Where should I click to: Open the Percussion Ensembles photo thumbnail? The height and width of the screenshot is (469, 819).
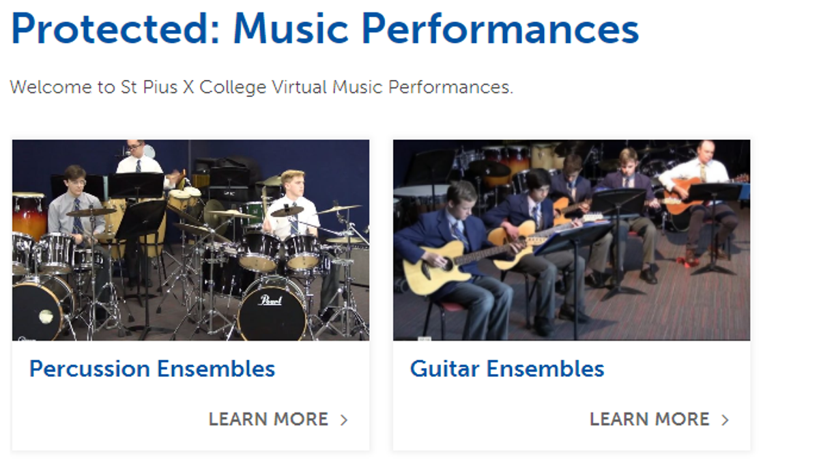click(190, 240)
